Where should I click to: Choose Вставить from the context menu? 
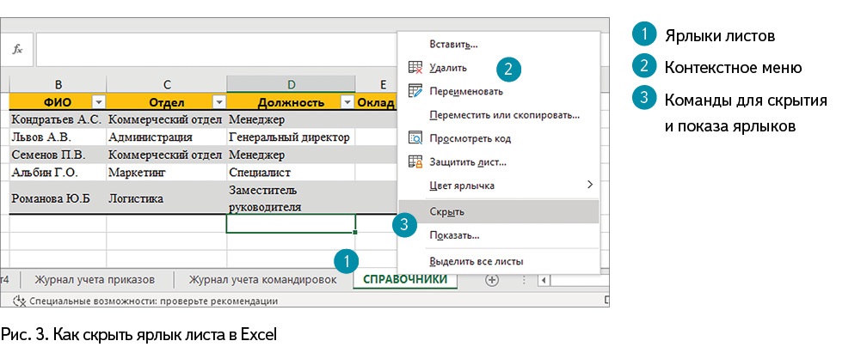pos(453,44)
